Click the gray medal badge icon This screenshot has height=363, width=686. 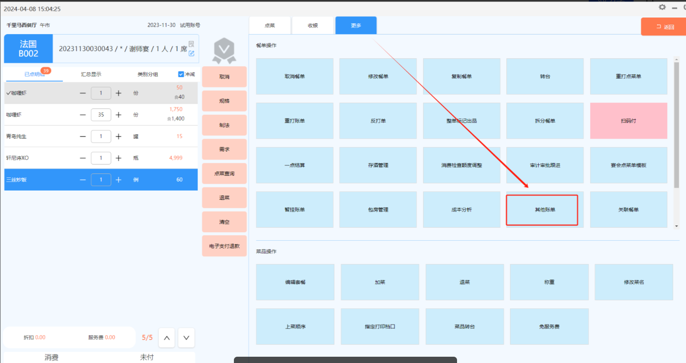point(224,50)
